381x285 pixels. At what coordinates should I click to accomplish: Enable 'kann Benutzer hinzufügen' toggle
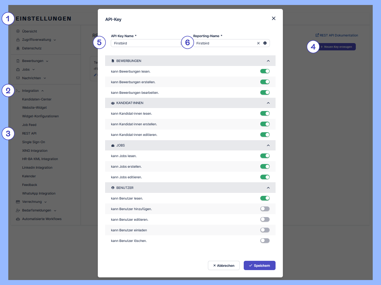[x=265, y=209]
